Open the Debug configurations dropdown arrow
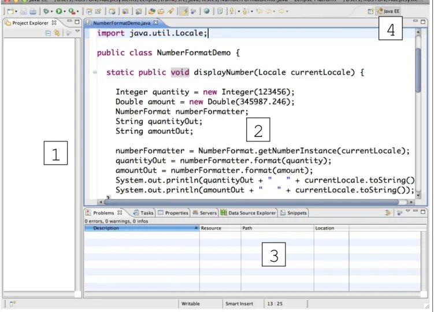This screenshot has height=312, width=434. pyautogui.click(x=52, y=12)
